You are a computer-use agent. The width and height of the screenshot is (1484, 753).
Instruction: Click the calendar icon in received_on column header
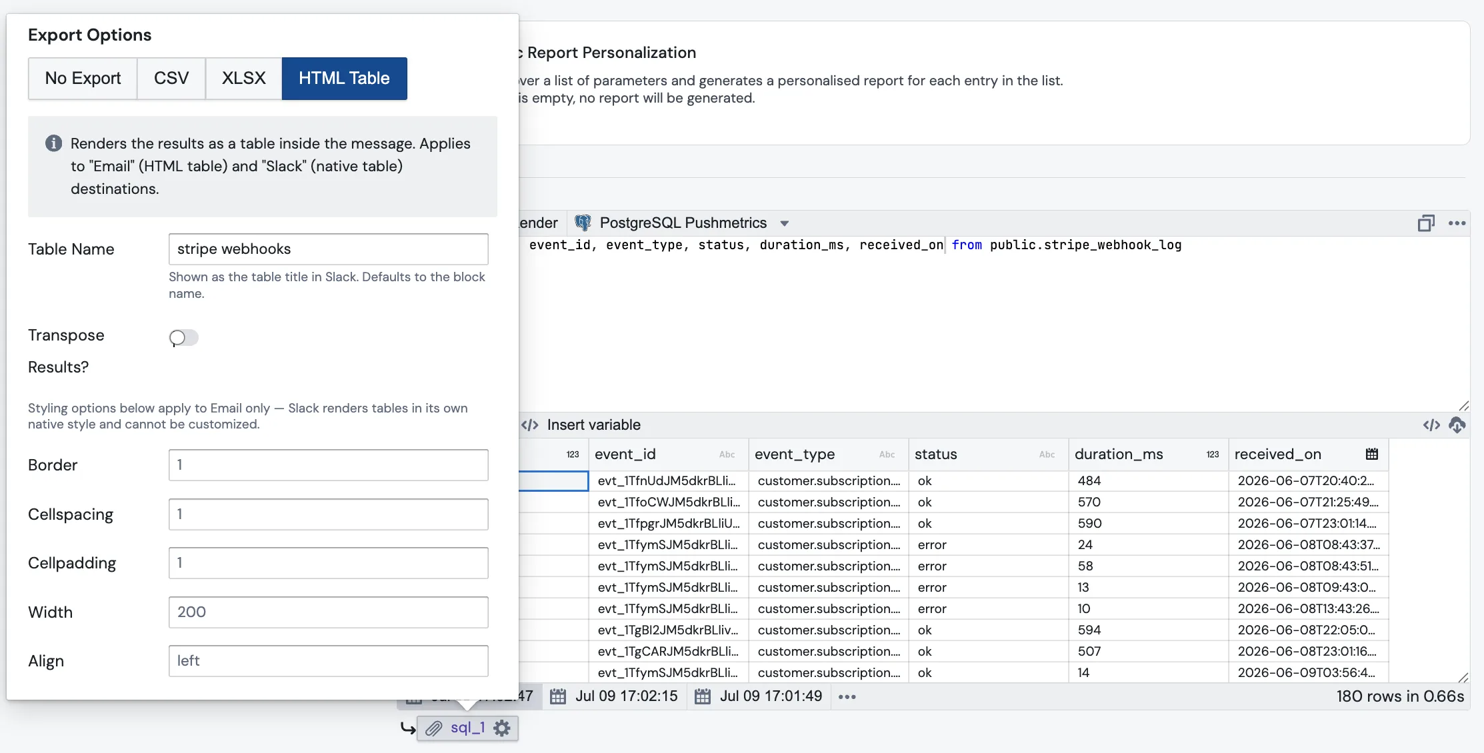click(x=1372, y=454)
